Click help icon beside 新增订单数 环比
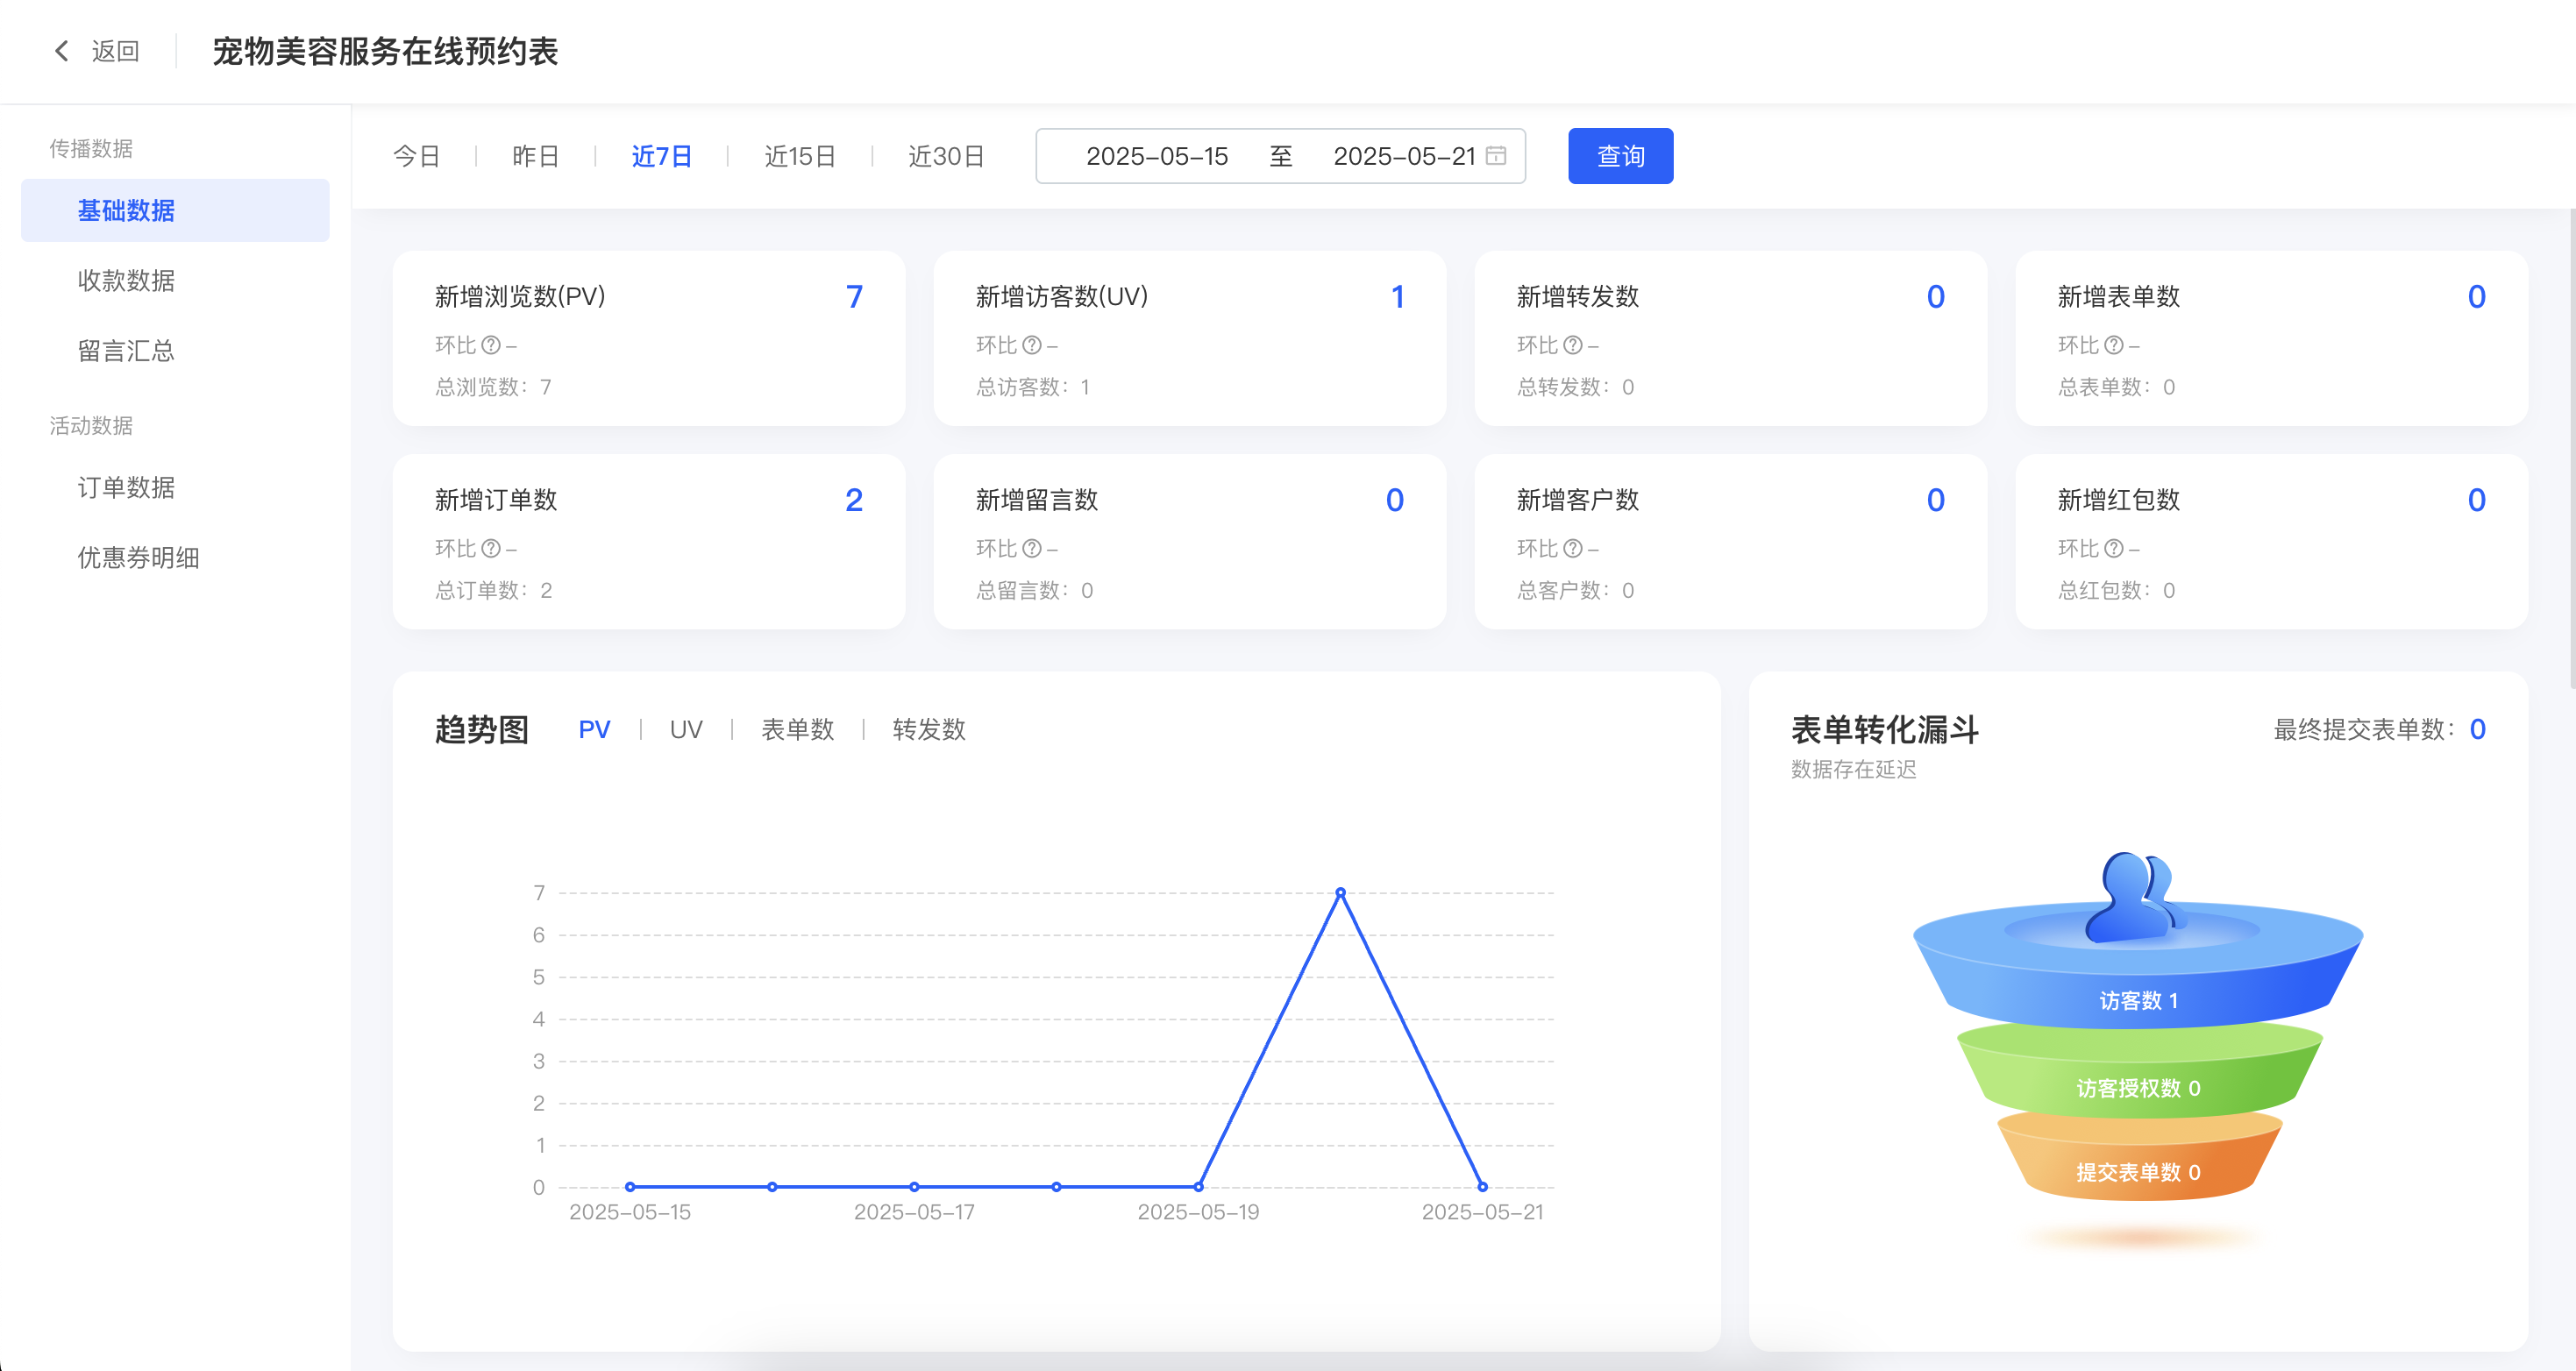Screen dimensions: 2576x1371 (490, 548)
